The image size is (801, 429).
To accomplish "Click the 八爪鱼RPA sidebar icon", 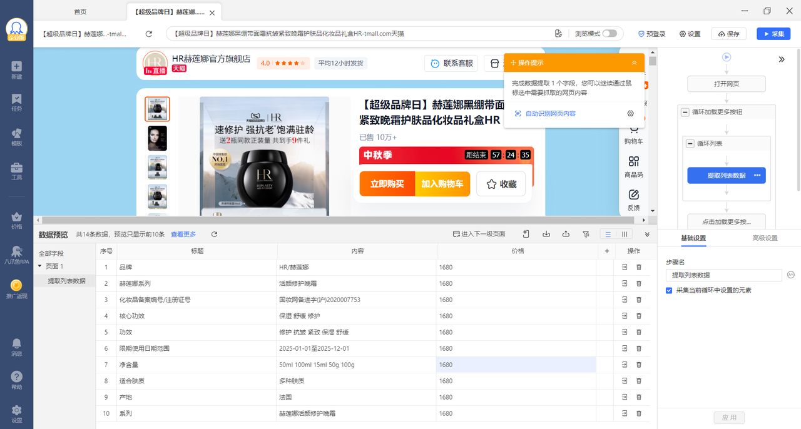I will click(x=16, y=254).
